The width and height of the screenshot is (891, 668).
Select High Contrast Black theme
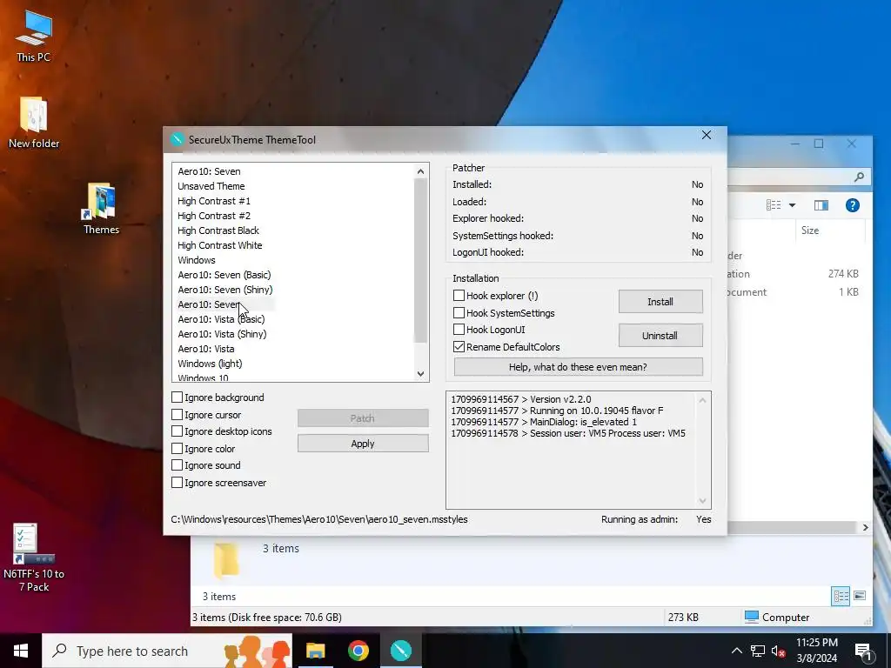[x=218, y=230]
